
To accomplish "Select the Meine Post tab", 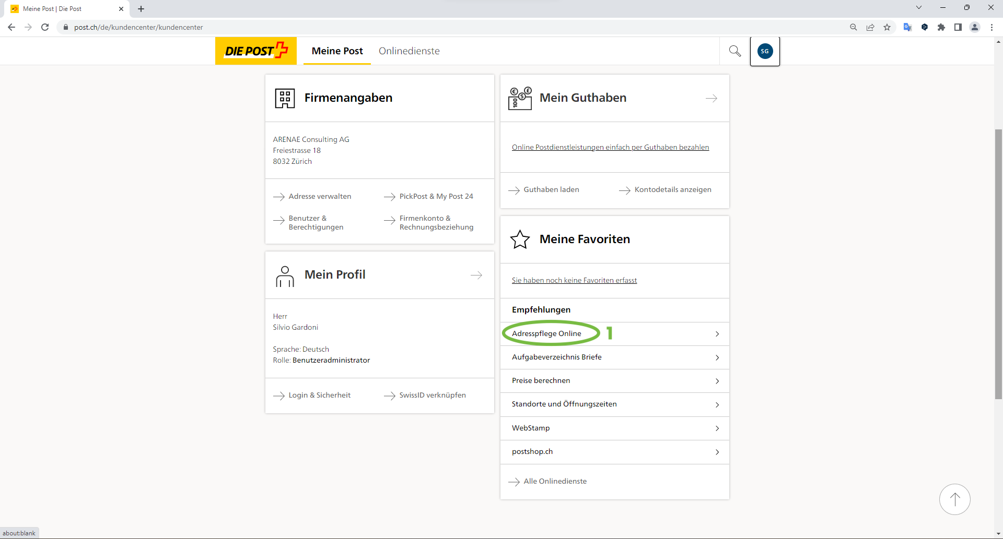I will [x=337, y=51].
